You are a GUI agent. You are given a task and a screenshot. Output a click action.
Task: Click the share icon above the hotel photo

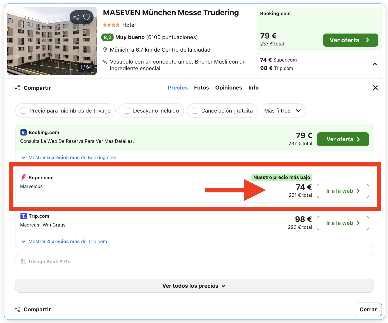pos(76,17)
